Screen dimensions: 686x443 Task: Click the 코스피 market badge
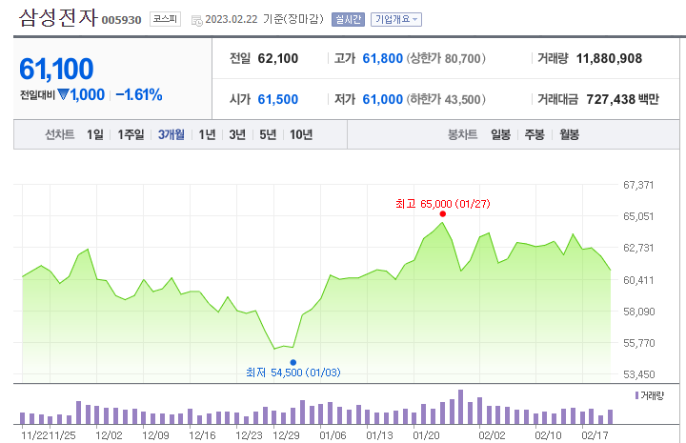tap(165, 19)
